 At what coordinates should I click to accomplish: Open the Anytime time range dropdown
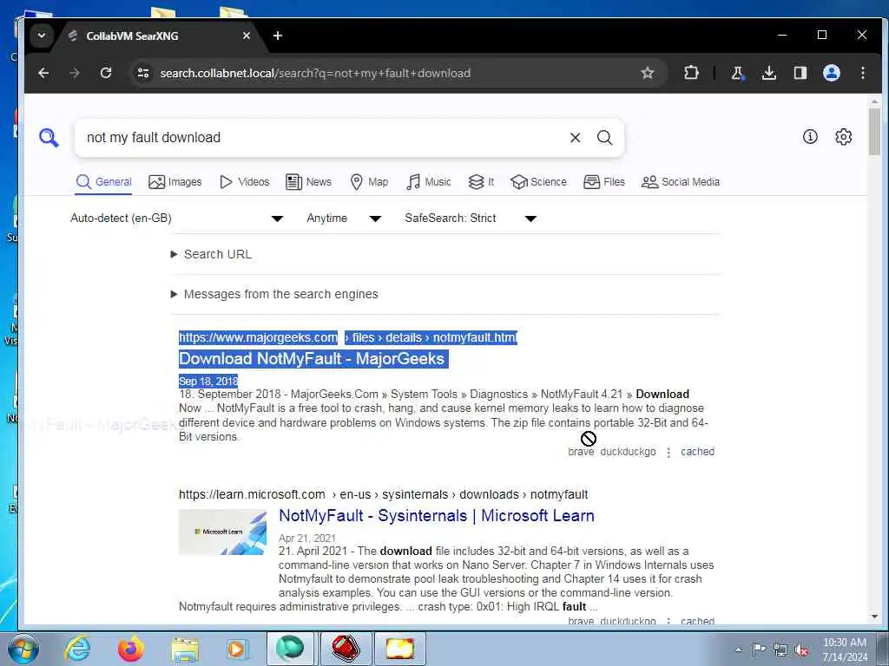coord(344,218)
